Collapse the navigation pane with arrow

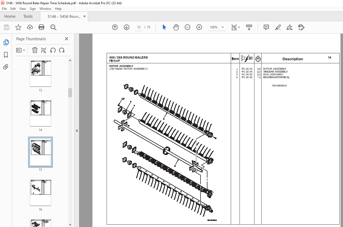pyautogui.click(x=77, y=131)
